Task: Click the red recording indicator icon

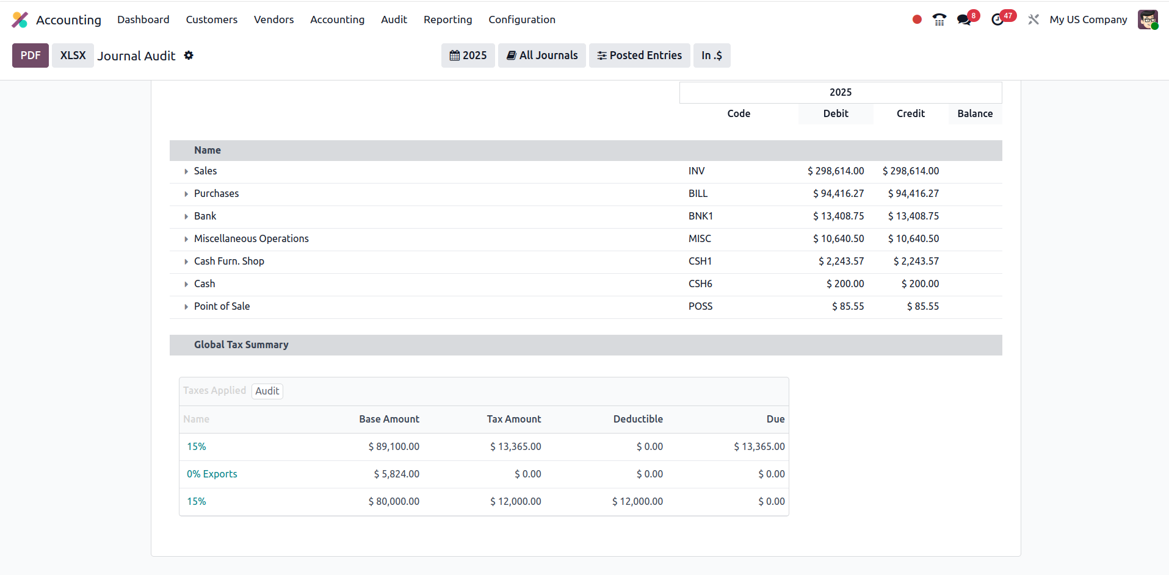Action: point(916,20)
